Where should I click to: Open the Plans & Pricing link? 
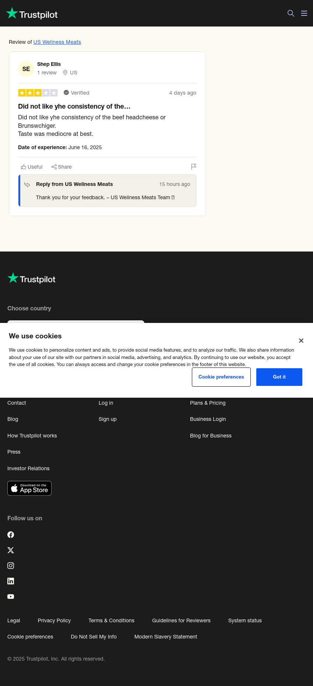tap(208, 403)
